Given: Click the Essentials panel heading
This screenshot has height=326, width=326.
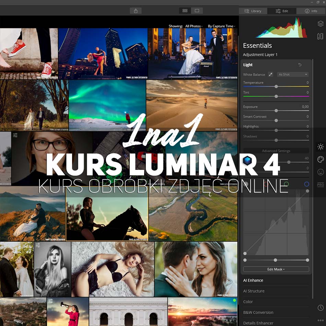Looking at the screenshot, I should [257, 46].
